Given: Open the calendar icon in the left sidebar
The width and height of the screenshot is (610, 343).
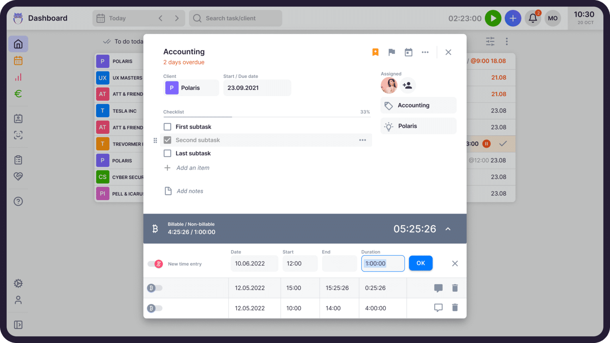Looking at the screenshot, I should click(18, 60).
